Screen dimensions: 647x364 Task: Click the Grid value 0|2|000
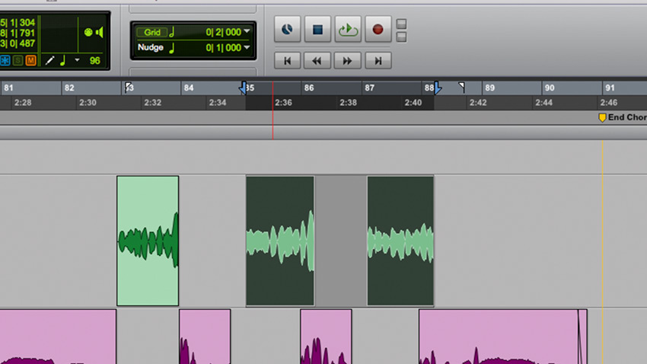pos(223,32)
